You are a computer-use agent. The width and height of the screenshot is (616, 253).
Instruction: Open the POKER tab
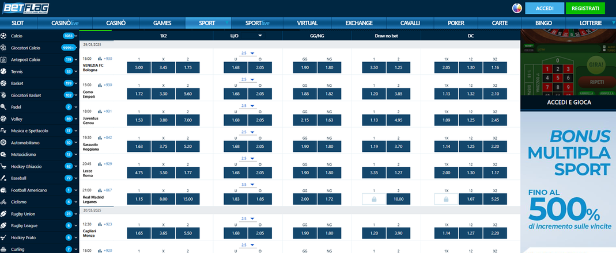pyautogui.click(x=456, y=23)
